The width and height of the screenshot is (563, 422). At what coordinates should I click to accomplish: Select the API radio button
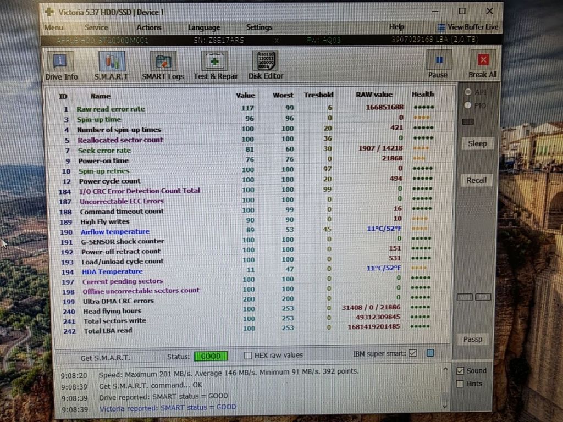(x=468, y=92)
